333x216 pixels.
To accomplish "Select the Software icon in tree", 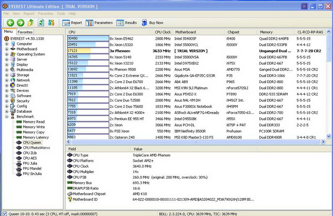I will tap(13, 96).
